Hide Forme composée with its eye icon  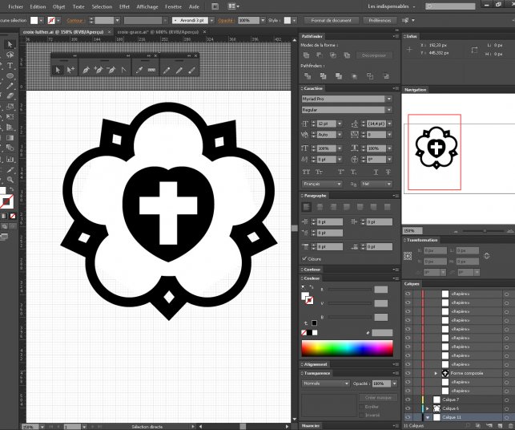[x=408, y=373]
